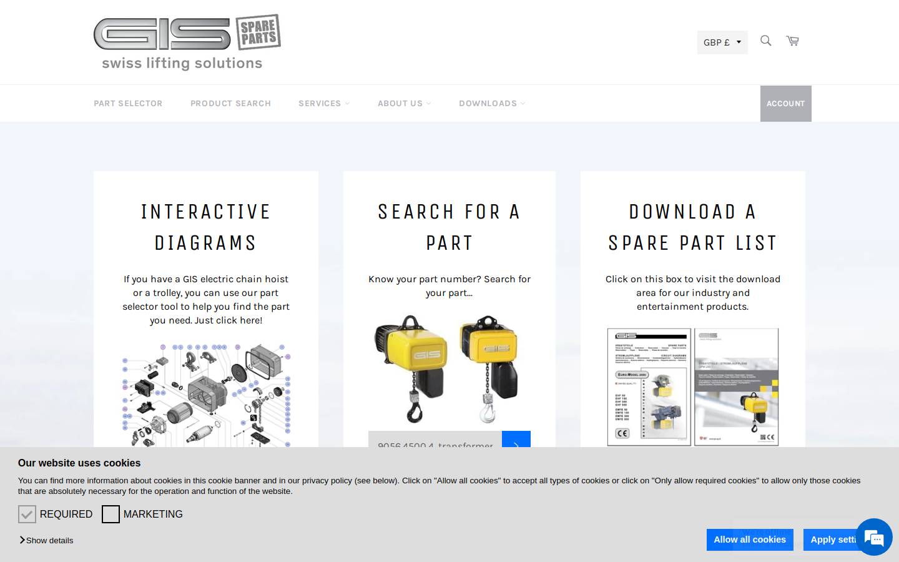Open the spare part list covers image

[693, 387]
